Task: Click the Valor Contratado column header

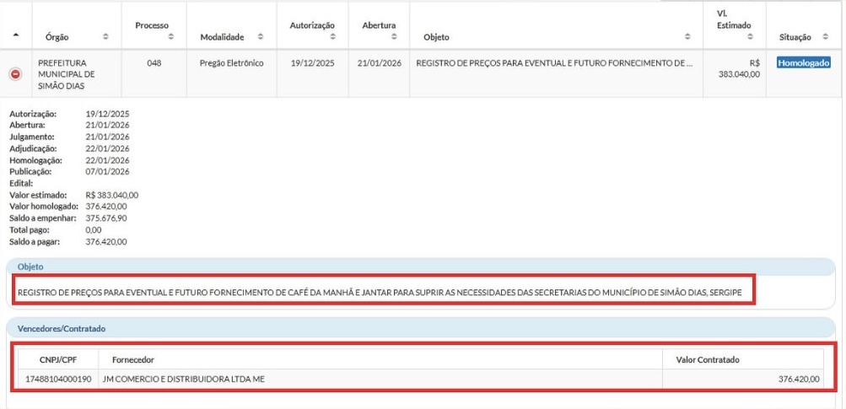Action: point(708,359)
